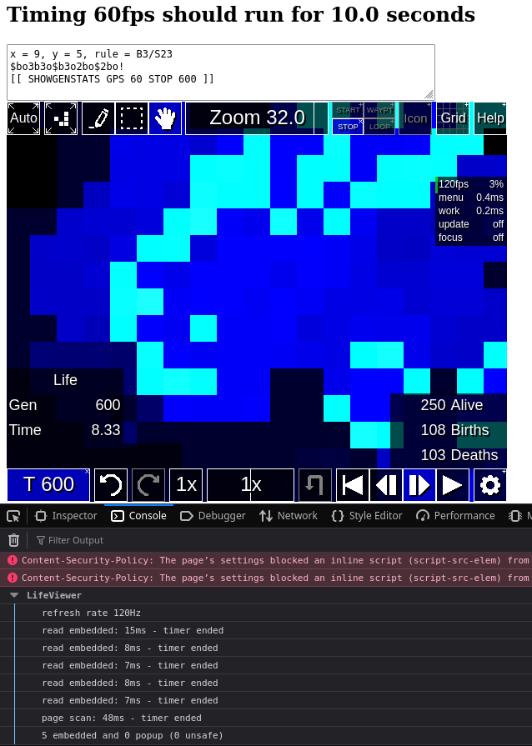Switch to the Style Editor tab
Screen dimensions: 532x746
367,516
